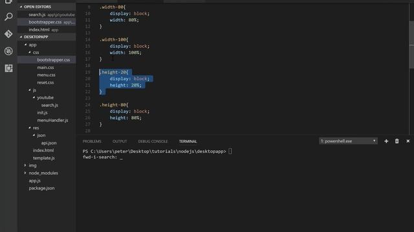
Task: Switch to the DEBUG CONSOLE tab
Action: [153, 142]
